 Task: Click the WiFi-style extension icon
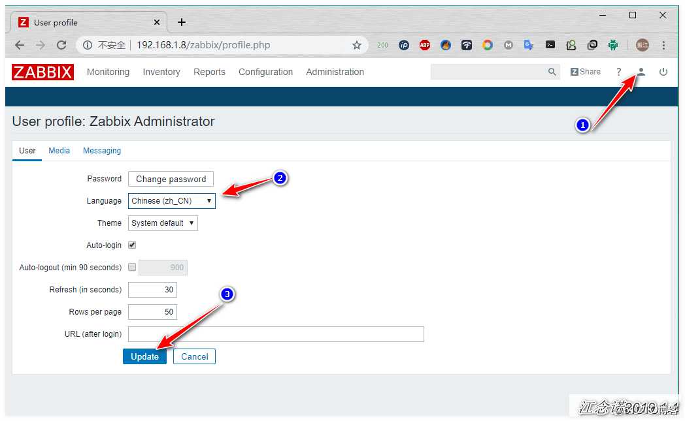(467, 45)
